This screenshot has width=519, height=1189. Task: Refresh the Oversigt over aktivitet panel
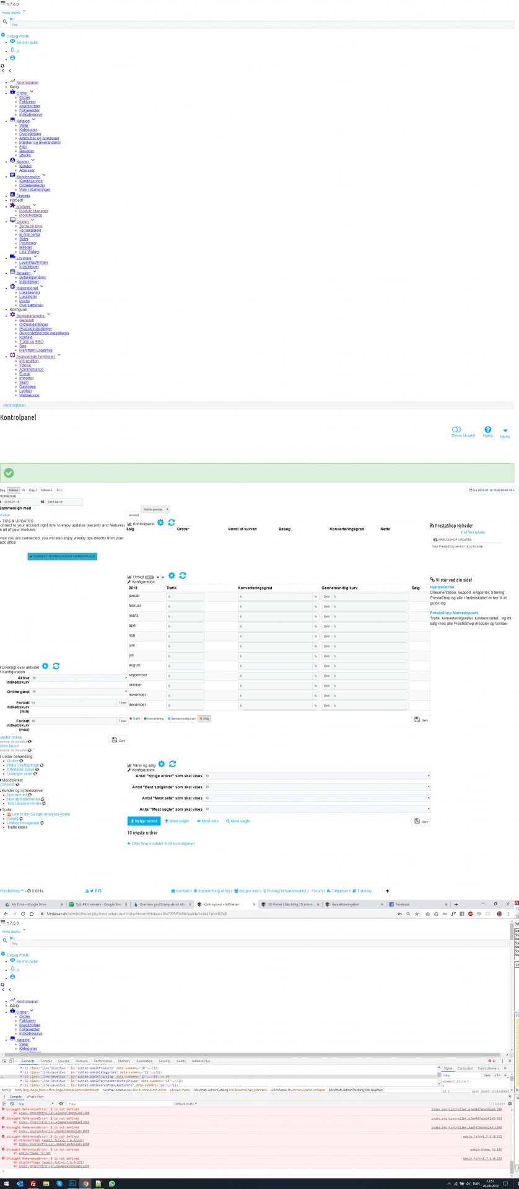(x=56, y=666)
